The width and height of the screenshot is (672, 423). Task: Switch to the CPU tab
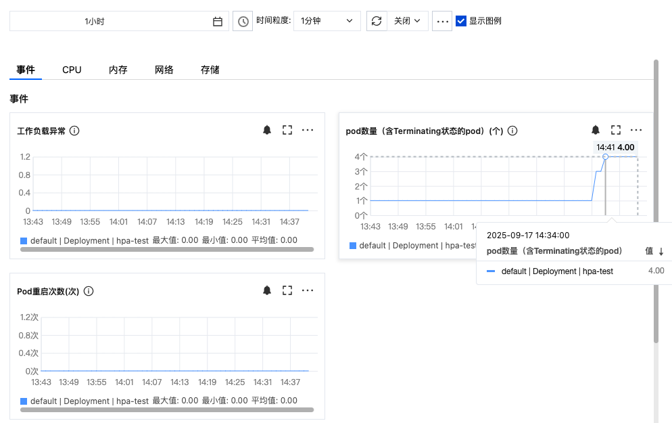click(x=72, y=70)
